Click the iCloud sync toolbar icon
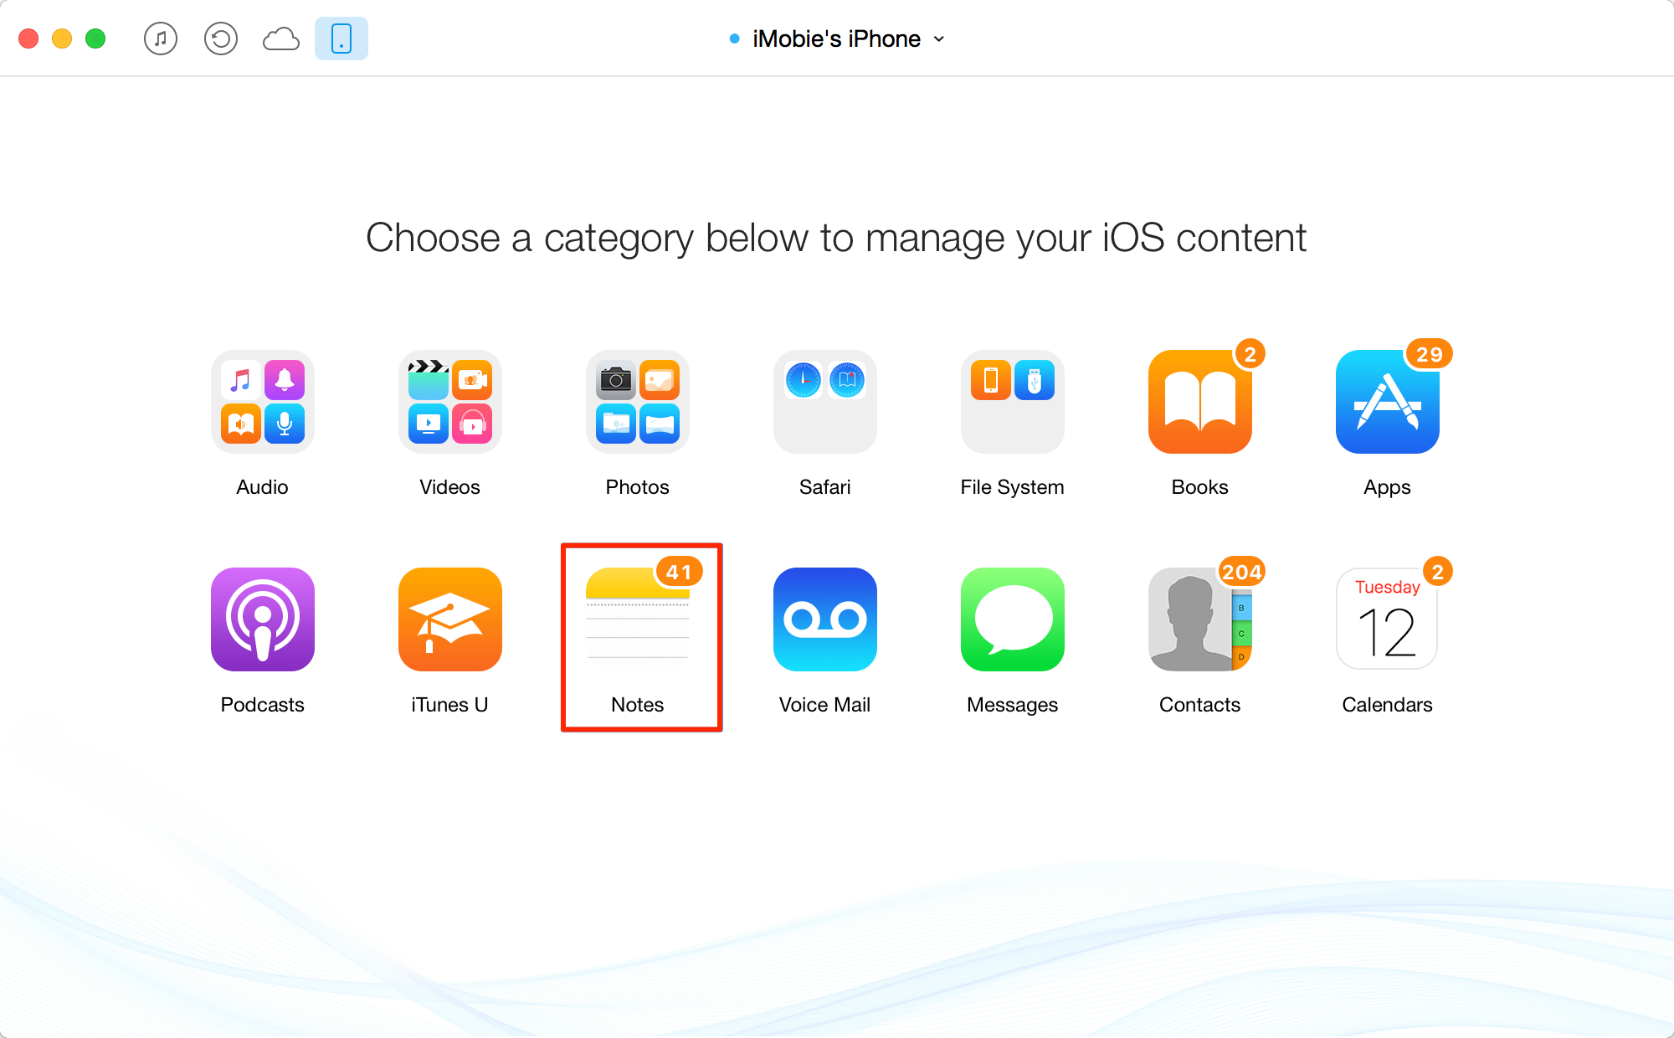The height and width of the screenshot is (1038, 1674). (x=280, y=37)
